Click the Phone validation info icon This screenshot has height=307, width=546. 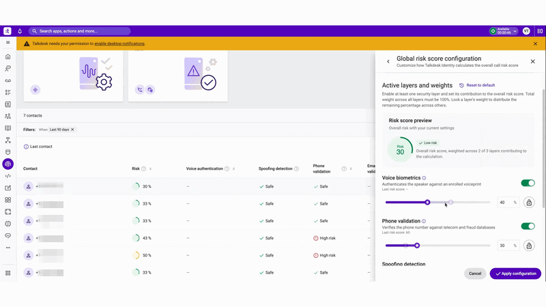tap(424, 221)
